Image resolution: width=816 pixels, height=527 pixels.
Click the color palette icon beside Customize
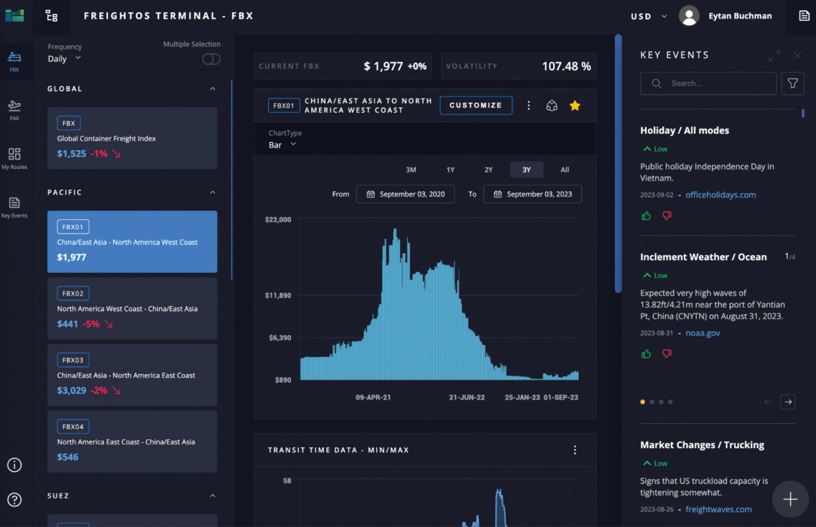click(552, 105)
